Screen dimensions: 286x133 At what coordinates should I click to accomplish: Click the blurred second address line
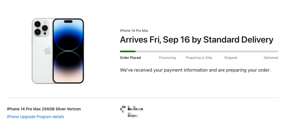click(133, 115)
